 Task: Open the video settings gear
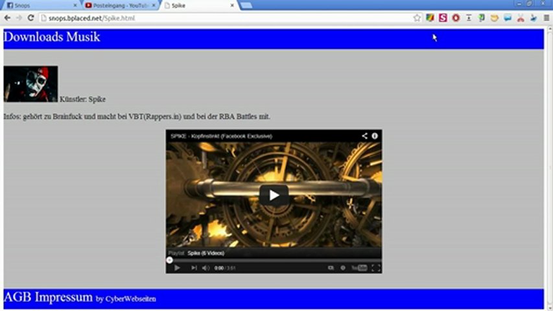(343, 268)
